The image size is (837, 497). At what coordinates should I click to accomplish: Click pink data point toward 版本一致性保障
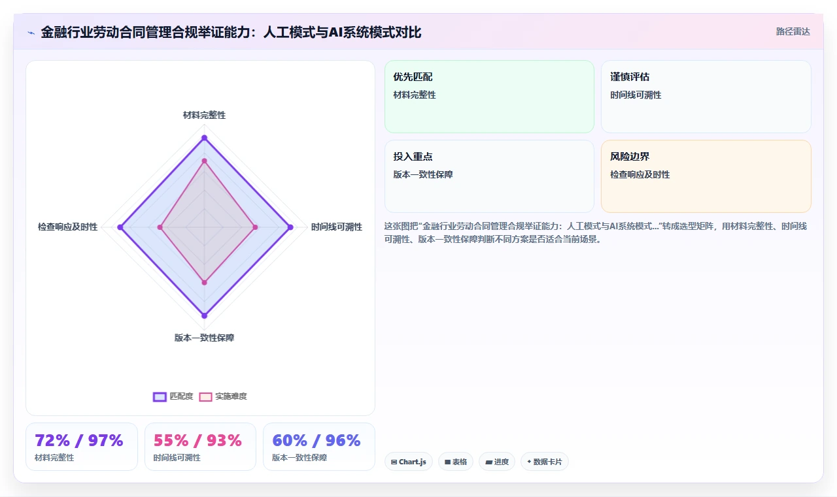(204, 283)
